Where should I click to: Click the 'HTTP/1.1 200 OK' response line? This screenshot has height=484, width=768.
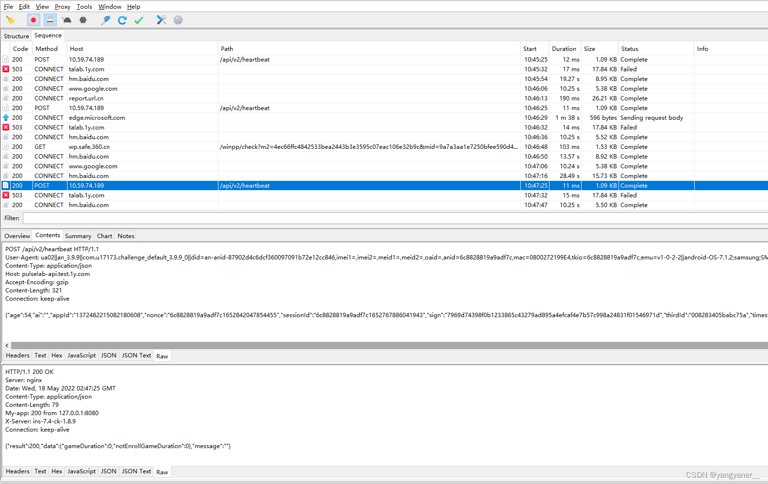(30, 371)
